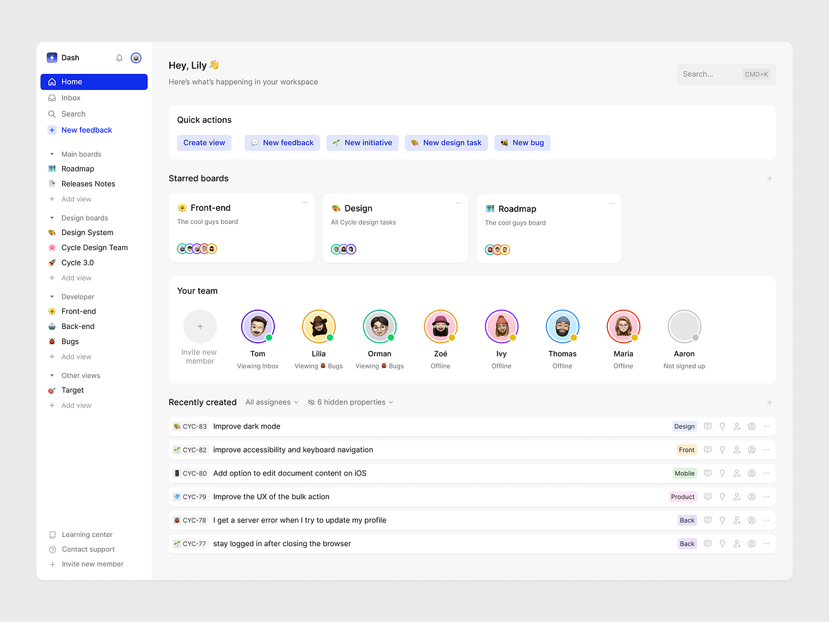Click your profile avatar atop the sidebar
The height and width of the screenshot is (622, 829).
coord(135,58)
